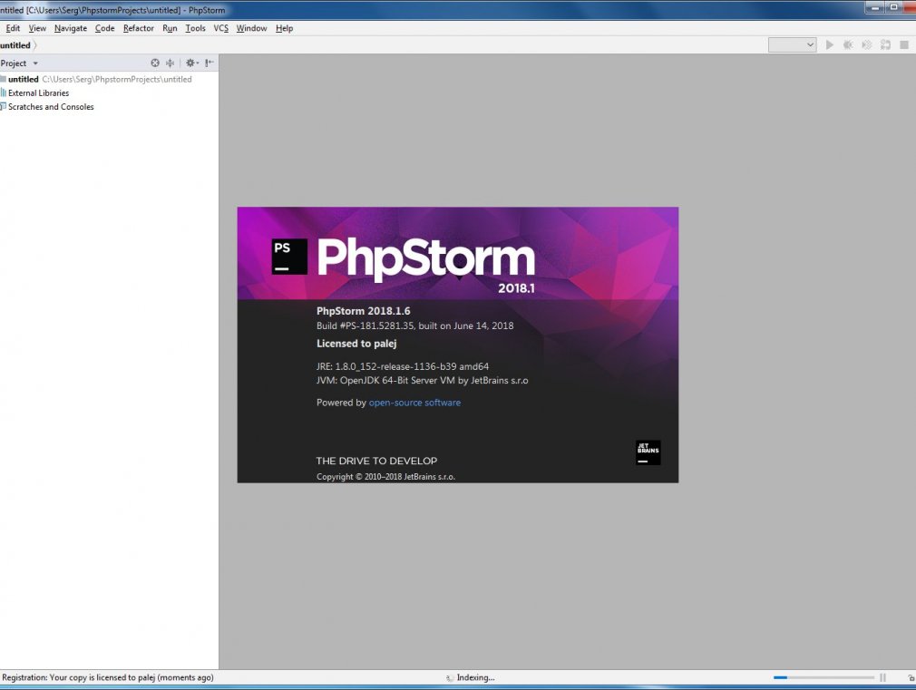Image resolution: width=916 pixels, height=690 pixels.
Task: Open the Refactor menu
Action: pos(139,28)
